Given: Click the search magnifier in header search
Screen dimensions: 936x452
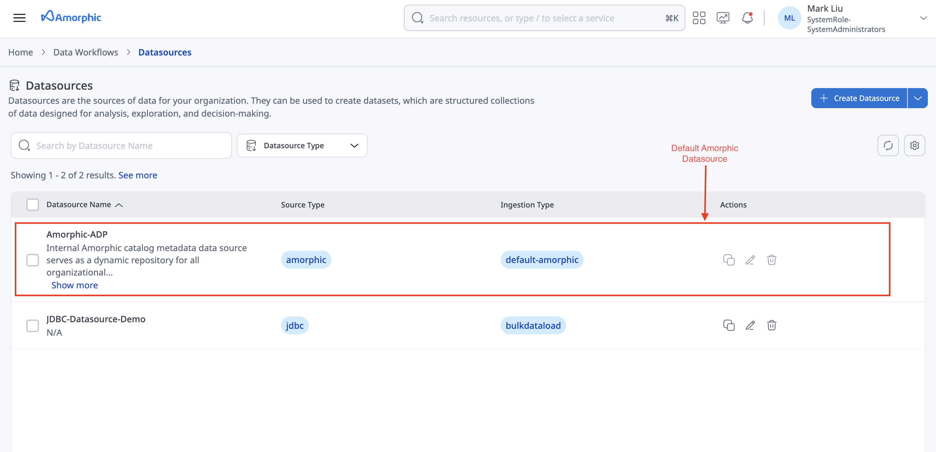Looking at the screenshot, I should [x=417, y=18].
